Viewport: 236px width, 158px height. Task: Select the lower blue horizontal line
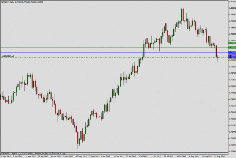114,56
